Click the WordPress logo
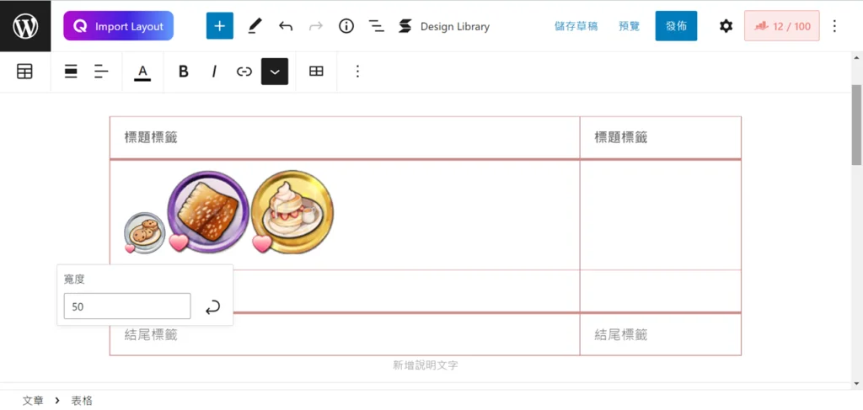This screenshot has height=410, width=863. pos(25,26)
